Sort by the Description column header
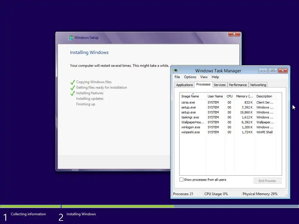299x224 pixels. click(x=265, y=96)
